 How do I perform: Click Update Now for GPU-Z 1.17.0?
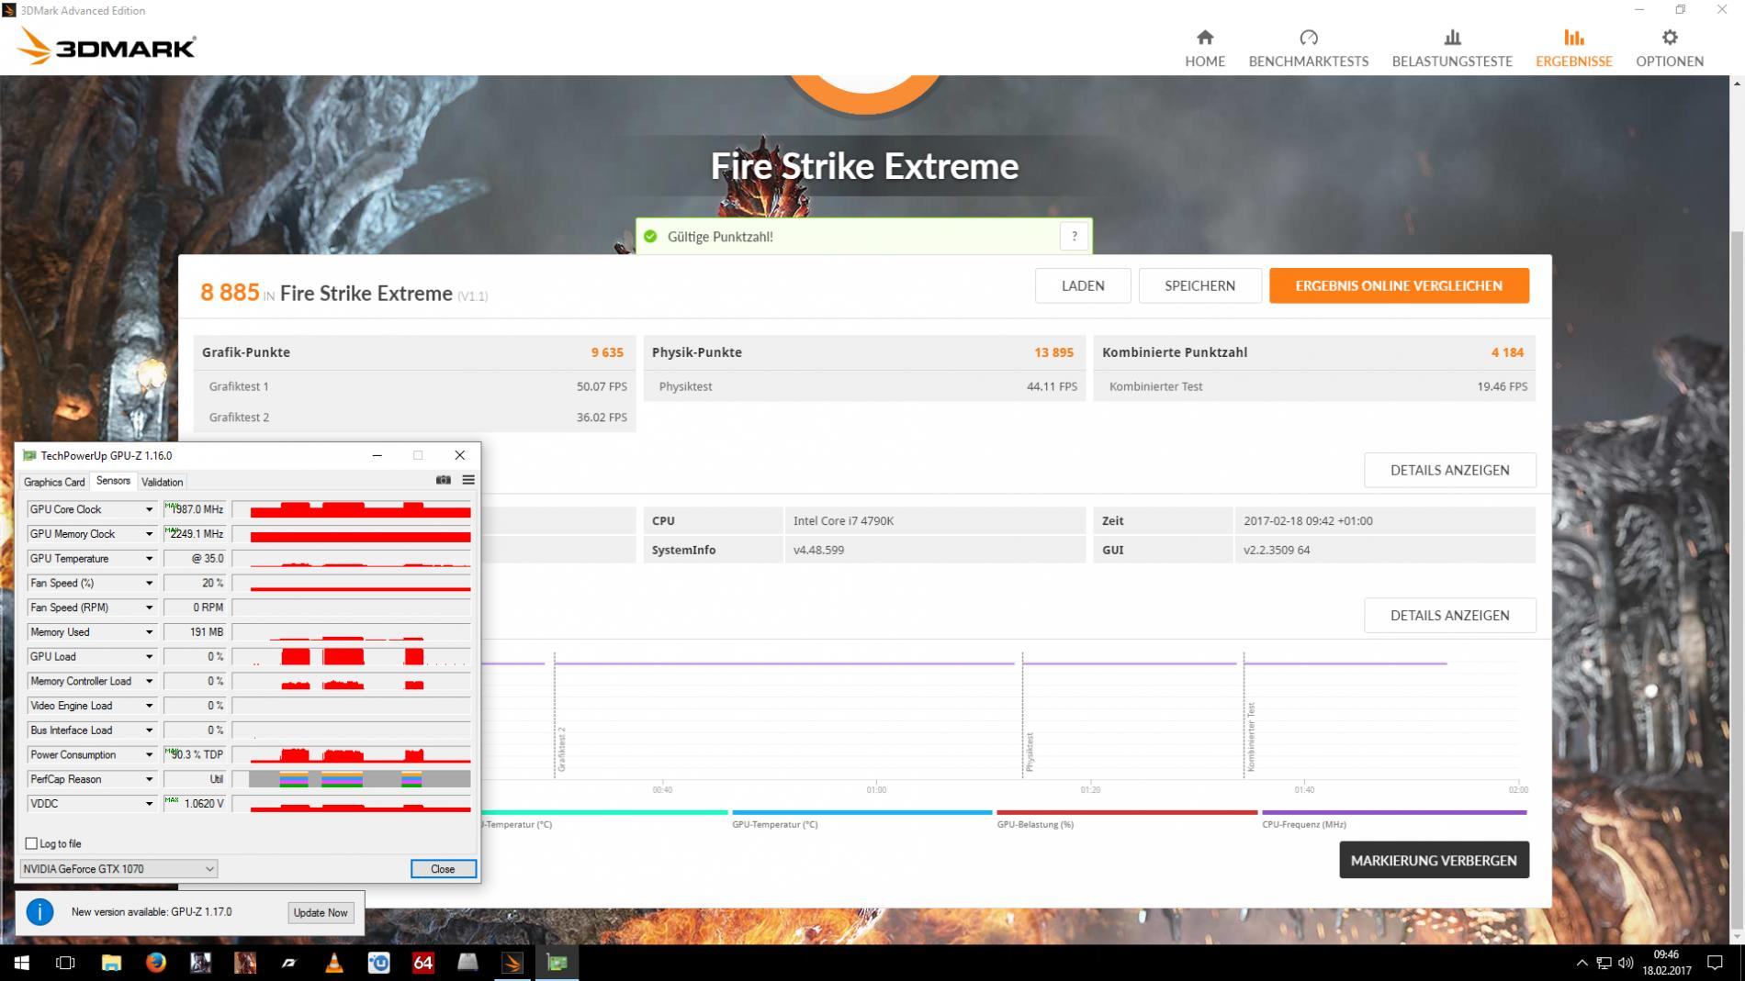pyautogui.click(x=320, y=912)
